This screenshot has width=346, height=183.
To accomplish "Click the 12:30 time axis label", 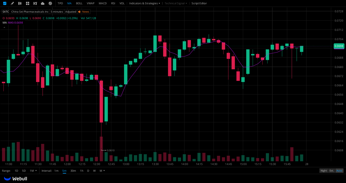I will click(97, 164).
